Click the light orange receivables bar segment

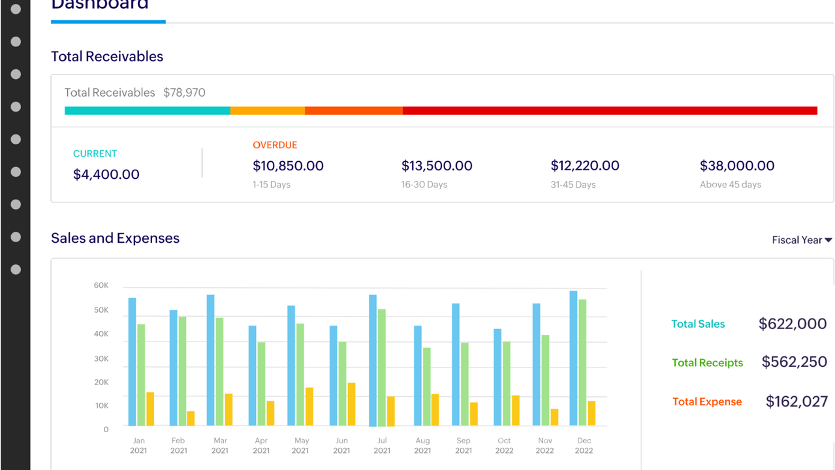(267, 111)
